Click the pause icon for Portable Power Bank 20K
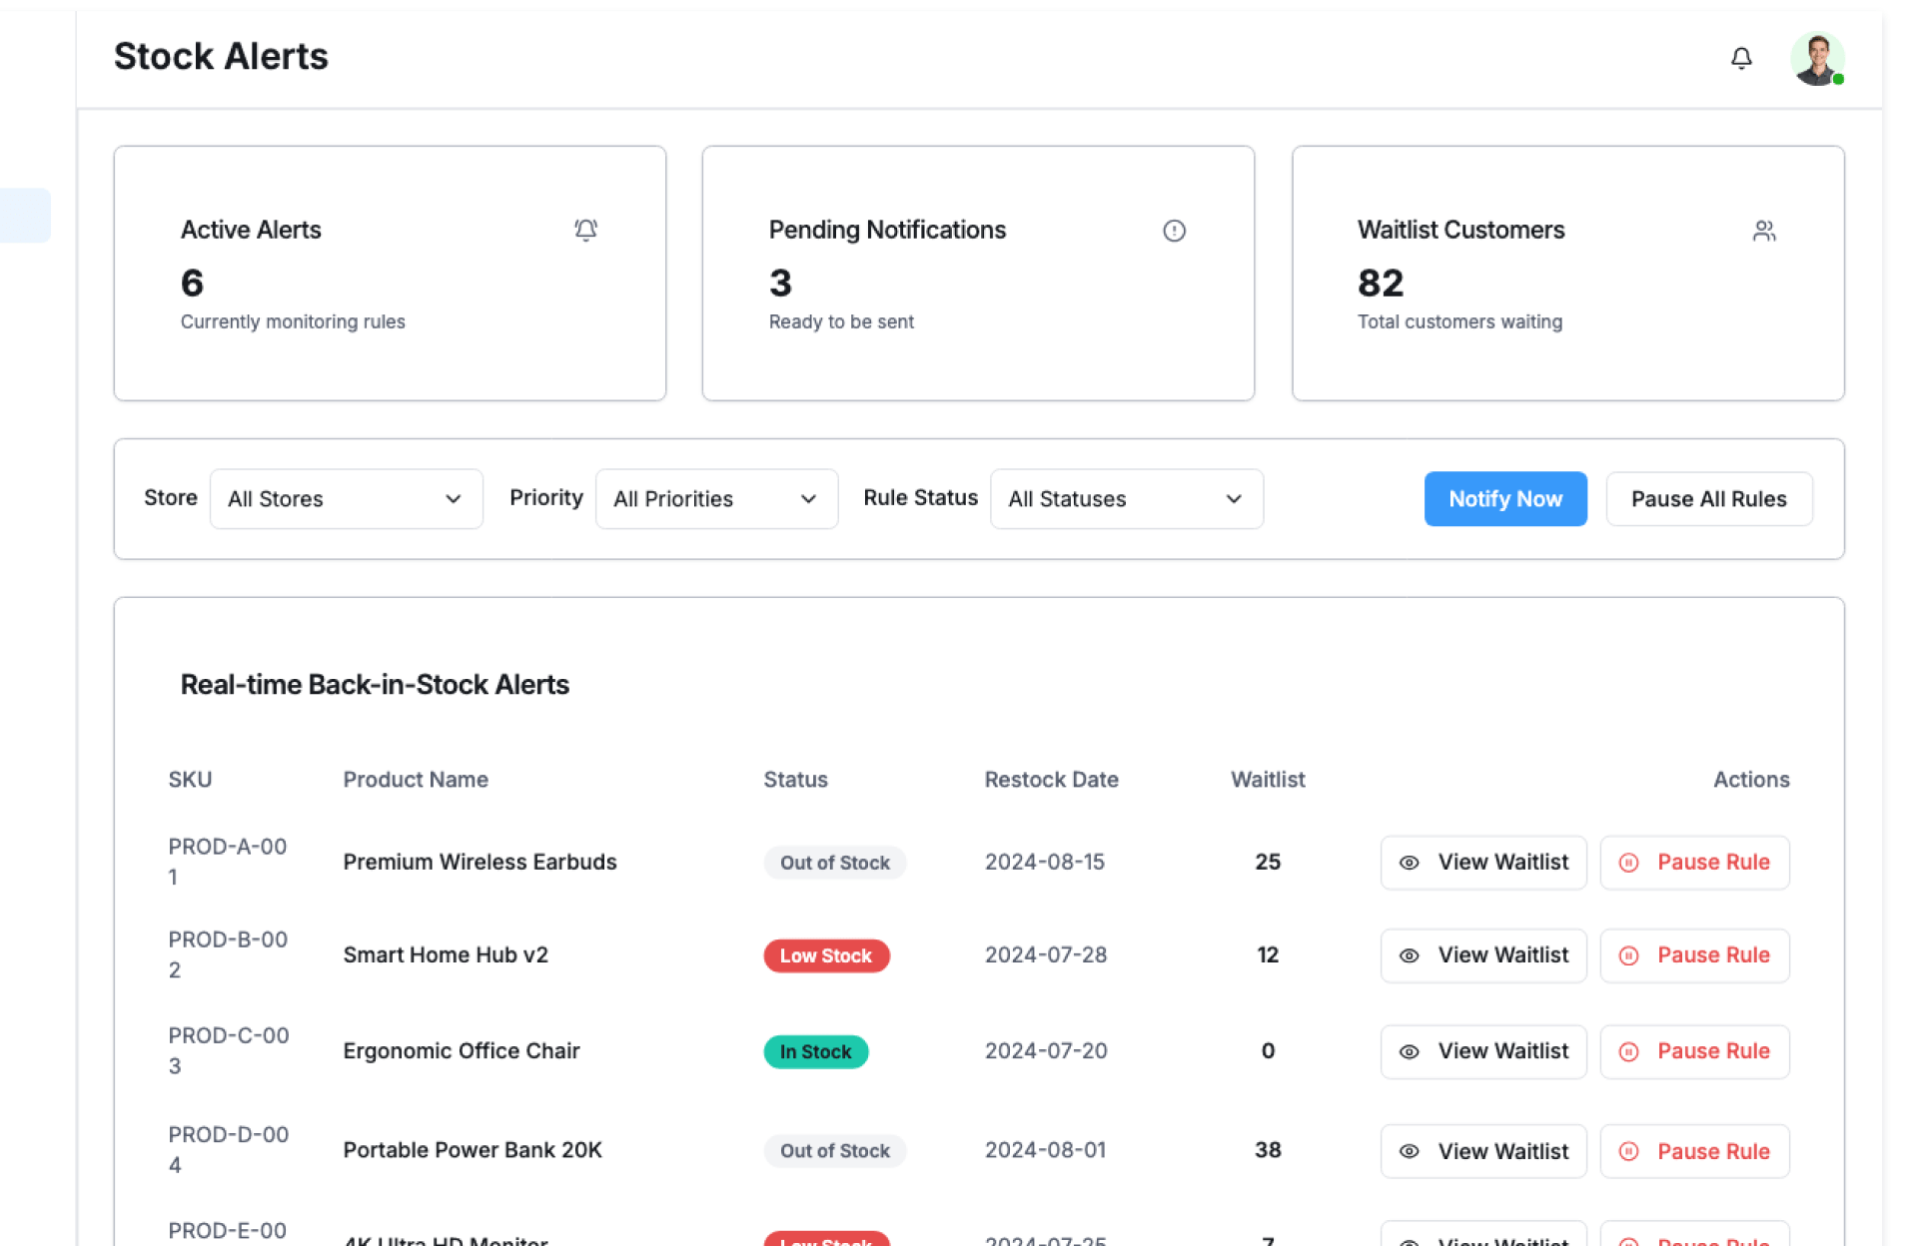The height and width of the screenshot is (1246, 1918). (1628, 1151)
